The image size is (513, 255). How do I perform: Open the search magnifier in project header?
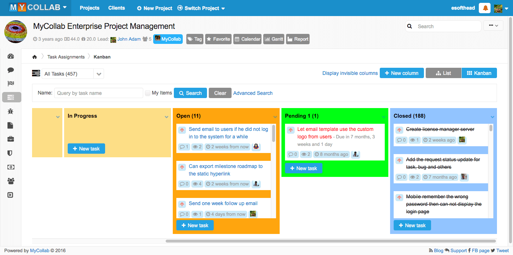click(x=409, y=26)
